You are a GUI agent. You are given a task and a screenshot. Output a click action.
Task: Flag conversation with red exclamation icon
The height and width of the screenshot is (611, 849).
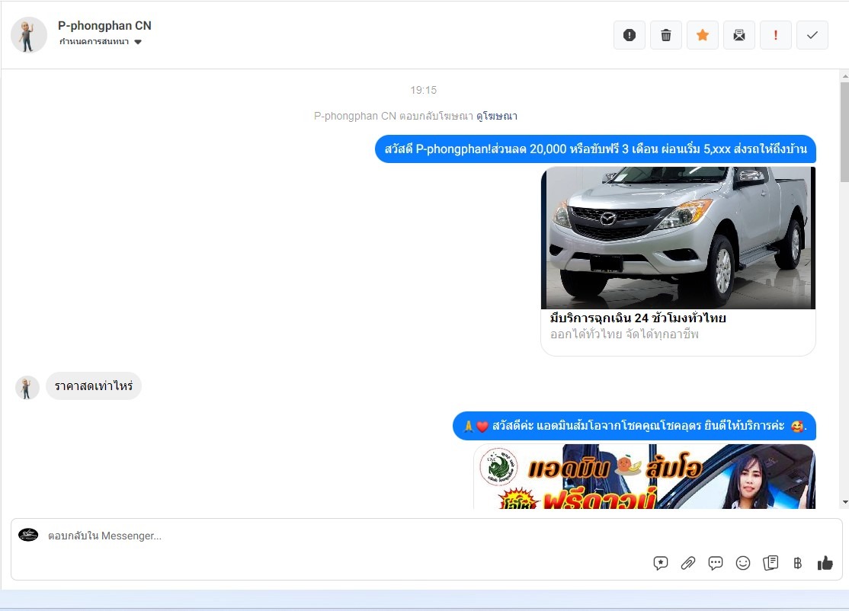coord(775,35)
